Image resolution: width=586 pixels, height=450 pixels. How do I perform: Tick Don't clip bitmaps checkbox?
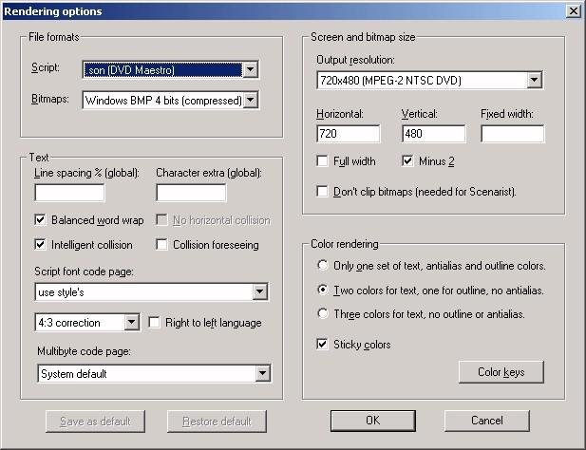pyautogui.click(x=324, y=192)
